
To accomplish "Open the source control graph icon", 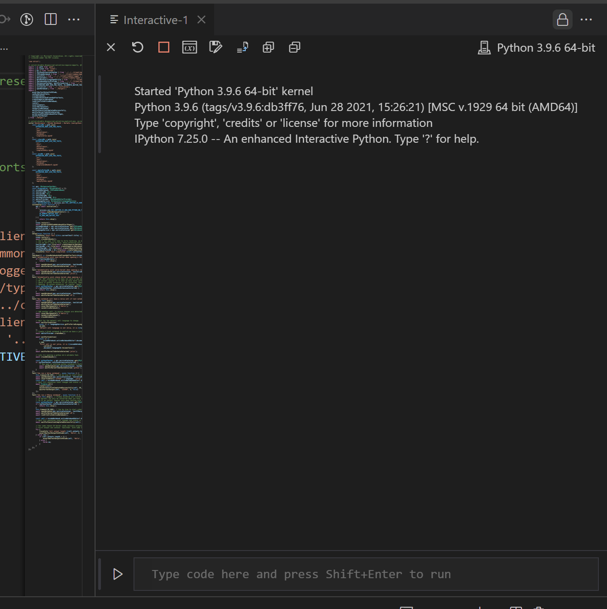I will coord(27,19).
